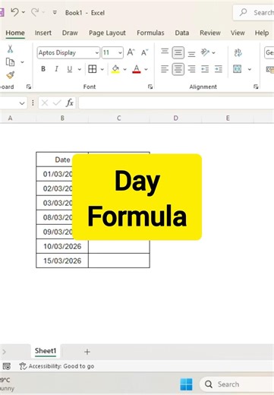Open the Insert tab
This screenshot has width=274, height=395.
point(43,33)
